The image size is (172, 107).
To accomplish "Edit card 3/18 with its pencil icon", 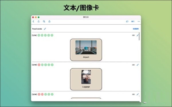I will tap(138, 94).
